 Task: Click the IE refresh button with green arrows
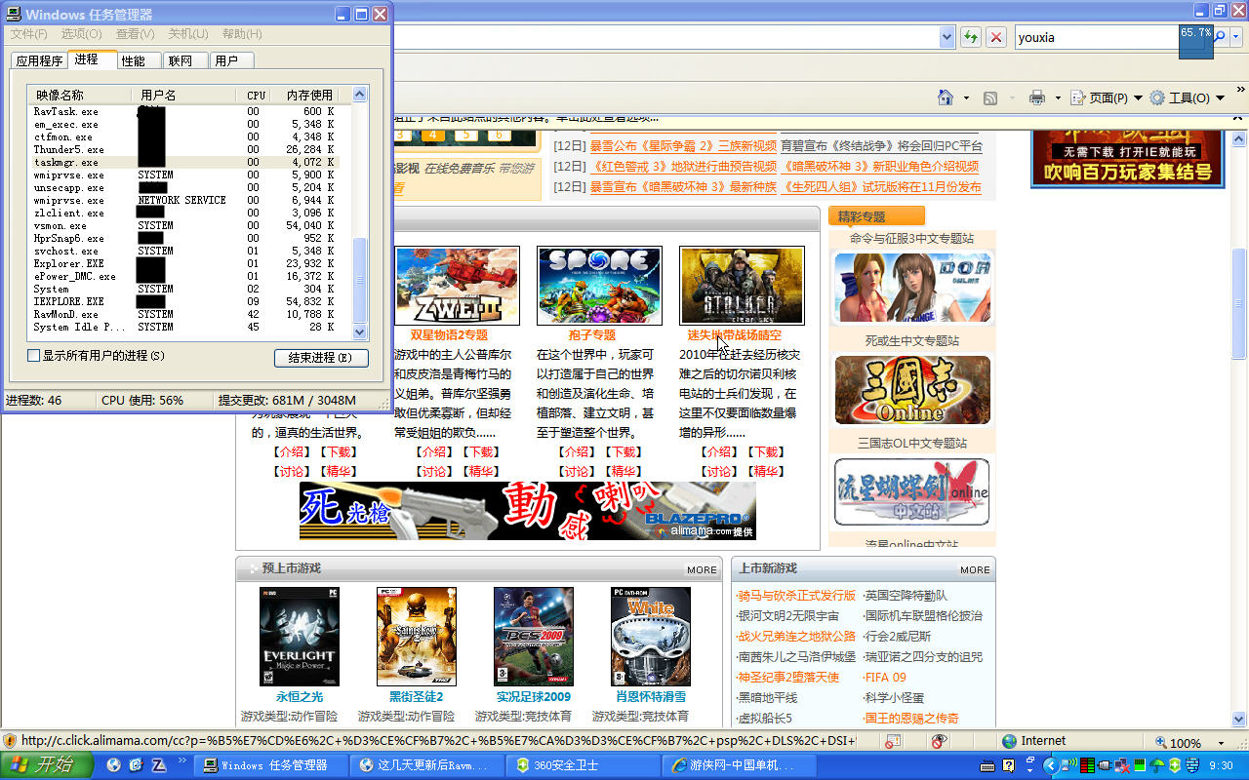[x=971, y=37]
